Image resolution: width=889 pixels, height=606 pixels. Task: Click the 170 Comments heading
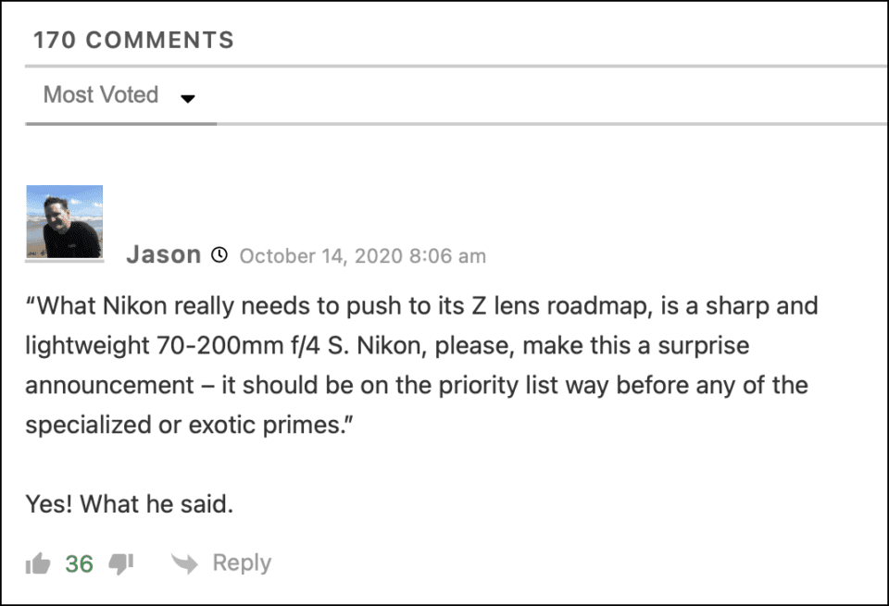133,40
